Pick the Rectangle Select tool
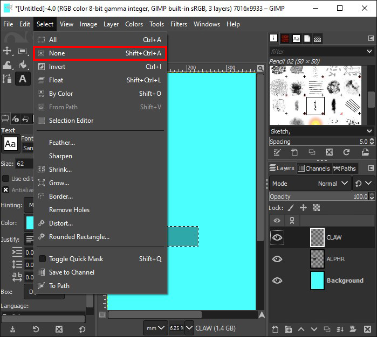The image size is (377, 337). tap(23, 51)
